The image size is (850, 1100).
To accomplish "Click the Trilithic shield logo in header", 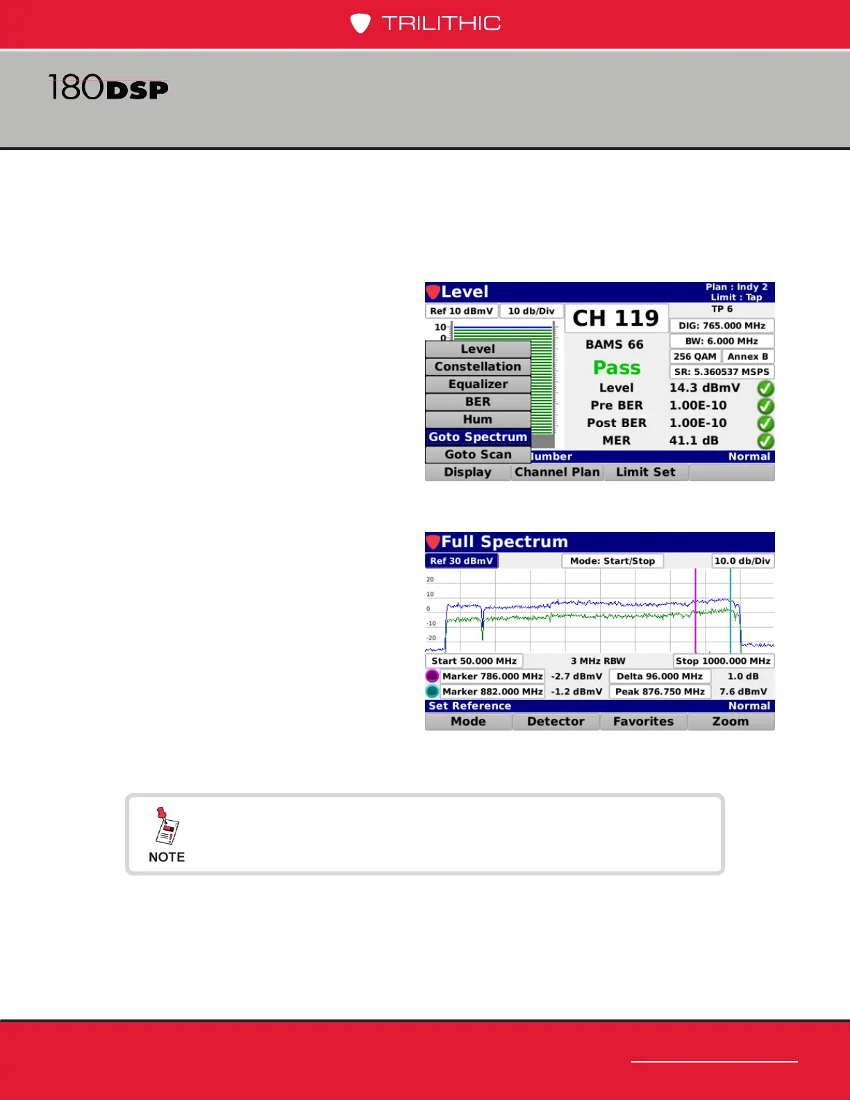I will click(x=360, y=24).
